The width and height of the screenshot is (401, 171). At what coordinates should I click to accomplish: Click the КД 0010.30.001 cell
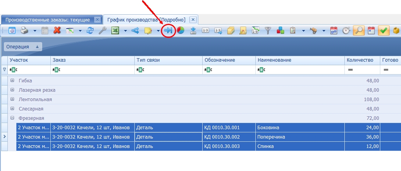coord(229,128)
